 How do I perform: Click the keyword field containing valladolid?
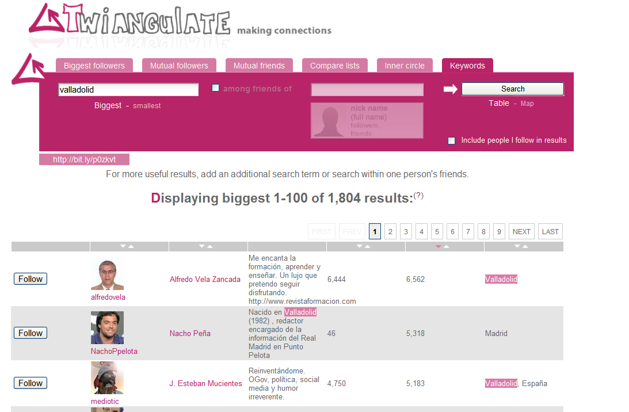click(128, 90)
